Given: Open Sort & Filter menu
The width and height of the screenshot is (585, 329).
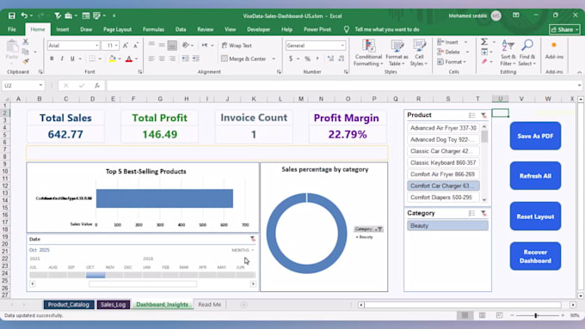Looking at the screenshot, I should 508,52.
